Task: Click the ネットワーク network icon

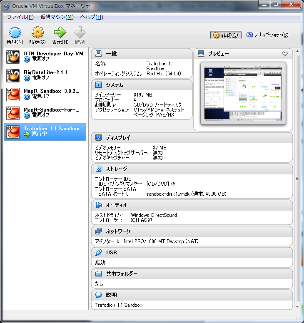Action: [x=99, y=231]
